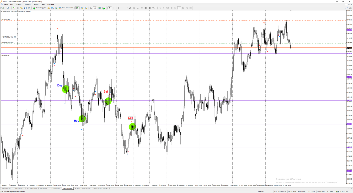Toggle the chart auto scroll icon
This screenshot has height=193, width=353.
point(91,8)
